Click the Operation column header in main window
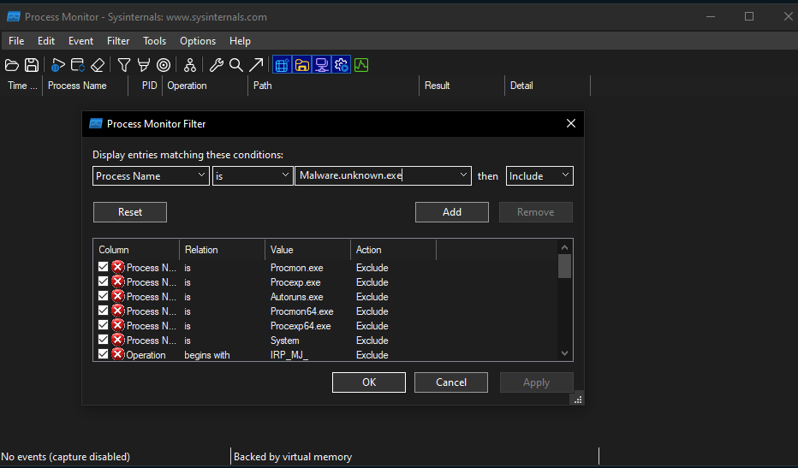This screenshot has height=468, width=798. click(x=205, y=86)
